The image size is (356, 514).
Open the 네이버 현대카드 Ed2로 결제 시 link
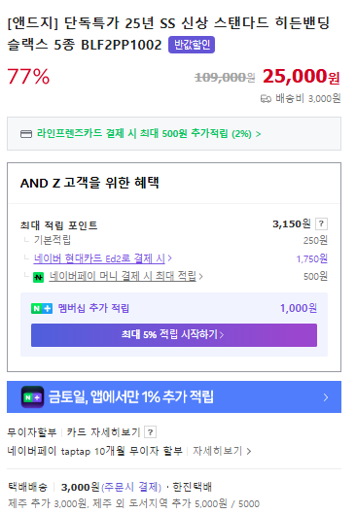[x=99, y=258]
